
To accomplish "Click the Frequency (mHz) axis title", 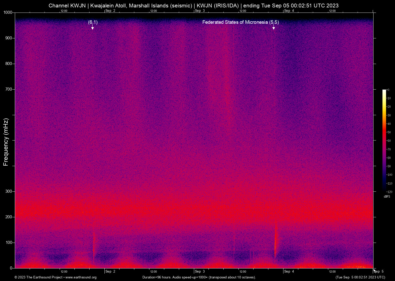I will (6, 142).
